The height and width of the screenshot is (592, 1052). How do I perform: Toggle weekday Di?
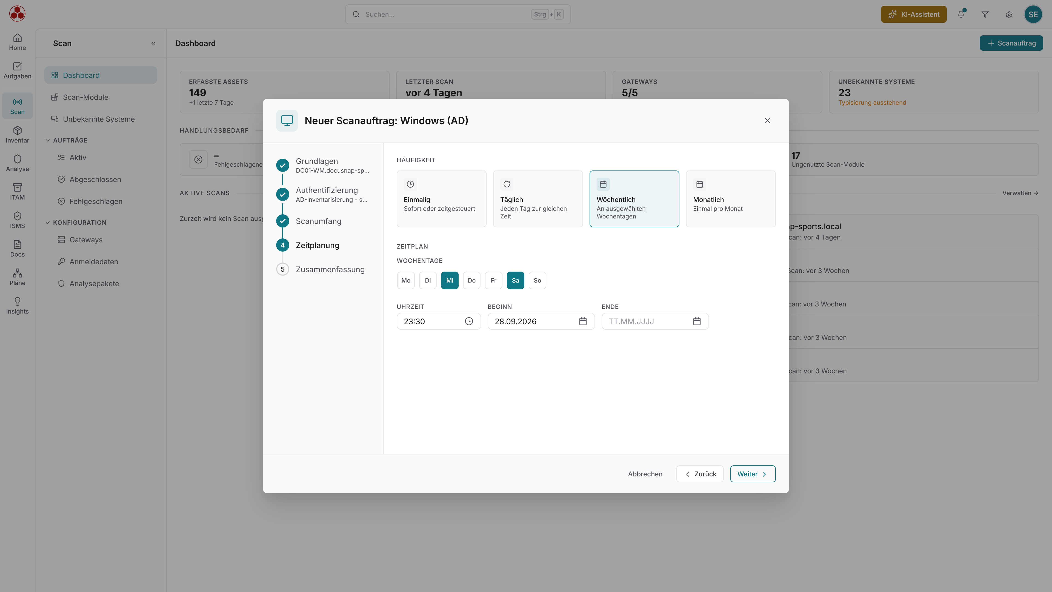[x=428, y=280]
